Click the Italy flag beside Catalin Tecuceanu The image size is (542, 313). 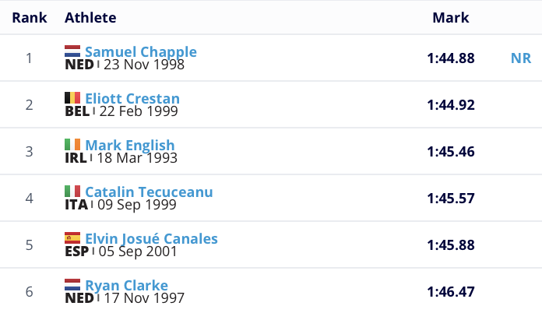tap(72, 191)
